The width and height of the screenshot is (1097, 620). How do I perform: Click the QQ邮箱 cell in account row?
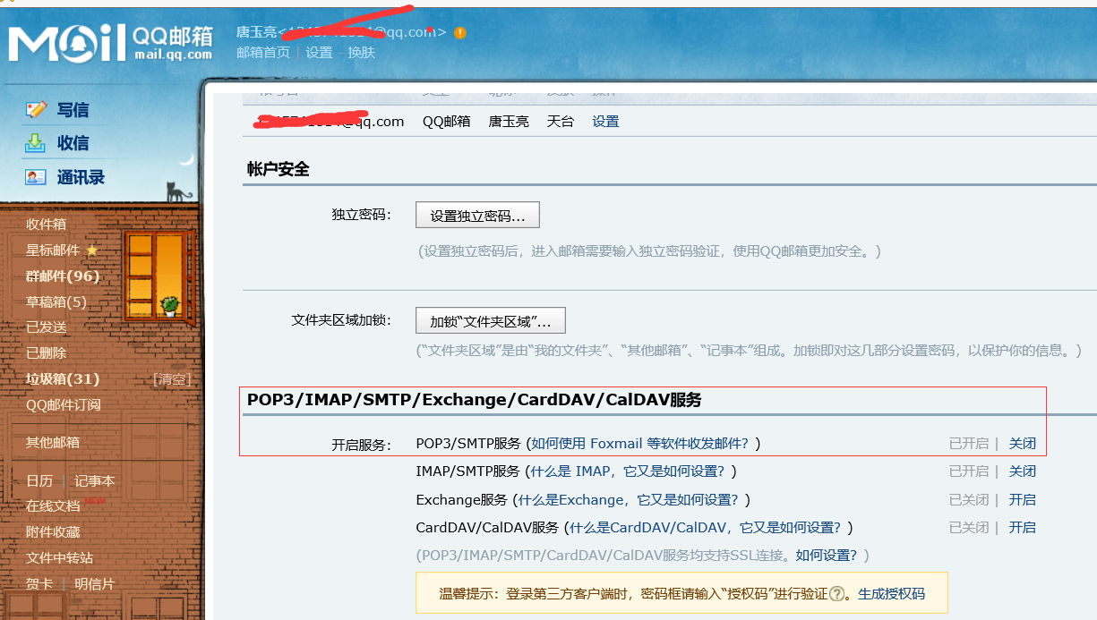click(x=447, y=122)
